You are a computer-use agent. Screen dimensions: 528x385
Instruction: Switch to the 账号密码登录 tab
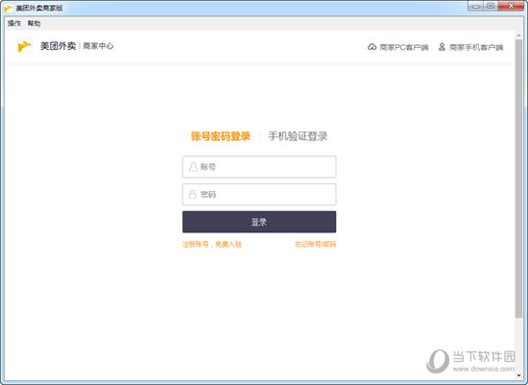[221, 136]
